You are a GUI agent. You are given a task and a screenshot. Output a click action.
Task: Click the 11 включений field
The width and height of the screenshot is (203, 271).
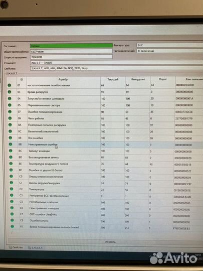[170, 51]
